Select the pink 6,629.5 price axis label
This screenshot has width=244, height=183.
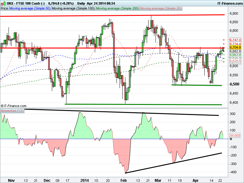click(x=235, y=61)
